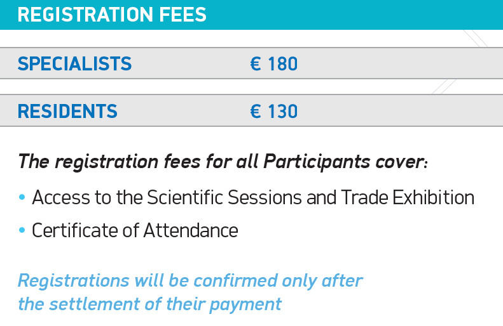The width and height of the screenshot is (503, 326).
Task: Click the word 'Participants' in the heading
Action: click(317, 162)
